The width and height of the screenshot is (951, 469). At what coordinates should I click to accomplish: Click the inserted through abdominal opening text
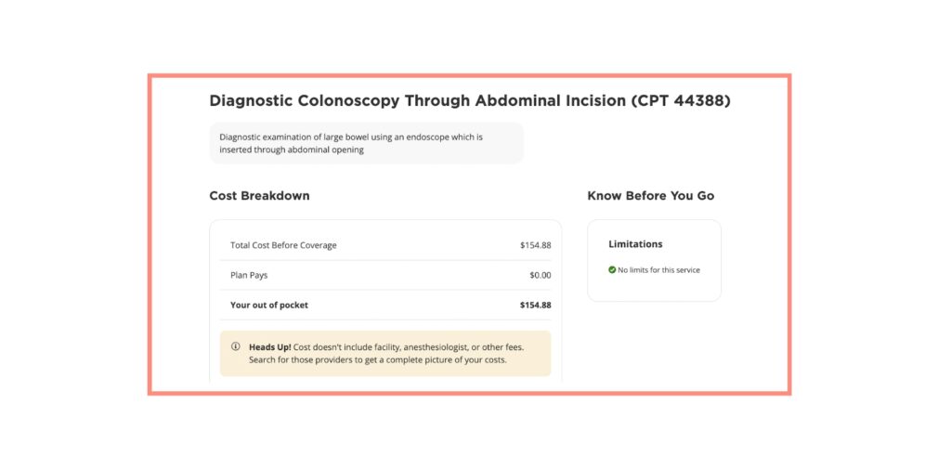(291, 150)
